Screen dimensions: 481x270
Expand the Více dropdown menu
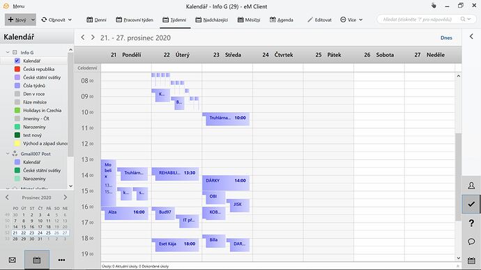(x=351, y=20)
